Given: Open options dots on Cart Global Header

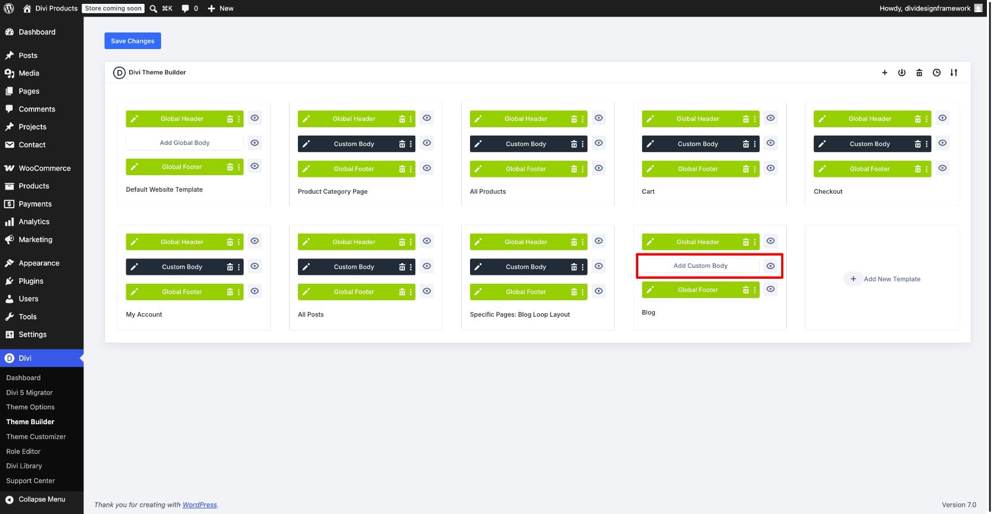Looking at the screenshot, I should (755, 118).
